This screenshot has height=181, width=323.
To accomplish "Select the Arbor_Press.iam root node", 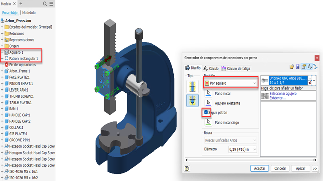I will 18,21.
